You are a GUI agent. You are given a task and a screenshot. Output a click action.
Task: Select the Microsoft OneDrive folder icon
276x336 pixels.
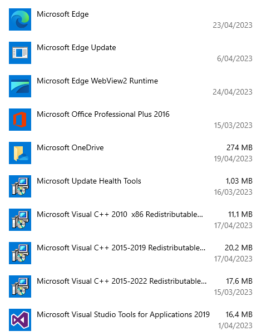20,153
